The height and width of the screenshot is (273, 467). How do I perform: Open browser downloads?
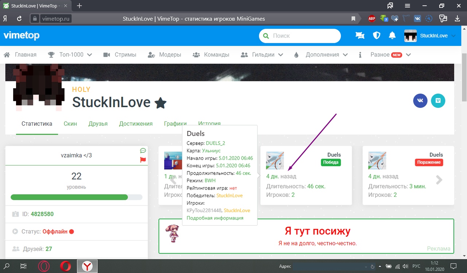pyautogui.click(x=458, y=19)
